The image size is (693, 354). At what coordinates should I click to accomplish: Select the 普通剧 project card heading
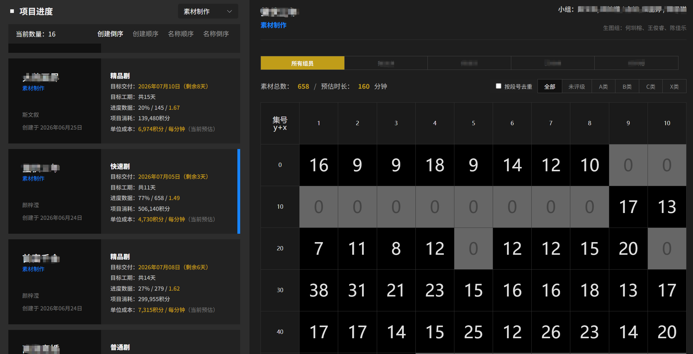pos(120,347)
